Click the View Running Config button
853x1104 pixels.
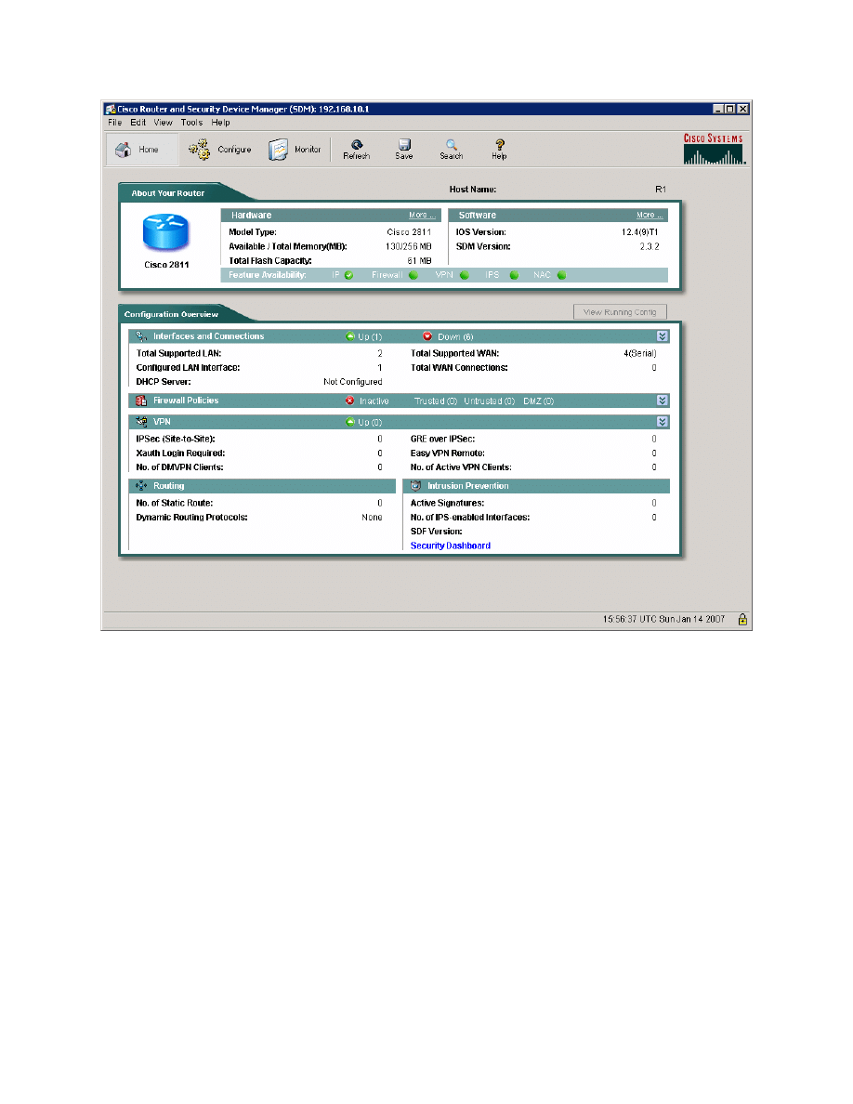620,312
